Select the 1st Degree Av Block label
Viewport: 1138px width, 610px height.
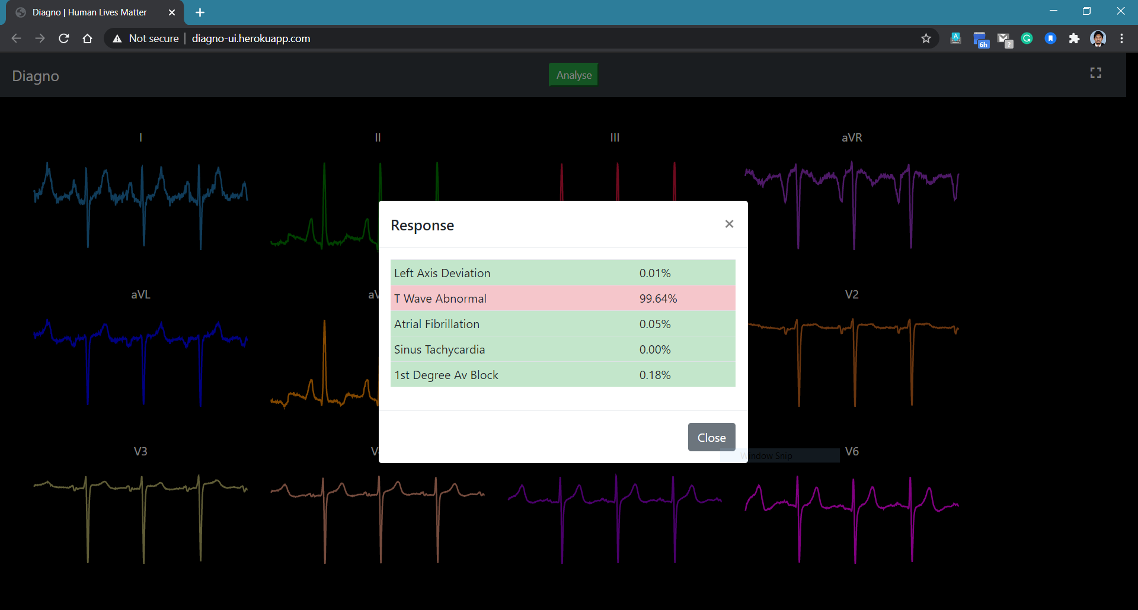tap(446, 375)
